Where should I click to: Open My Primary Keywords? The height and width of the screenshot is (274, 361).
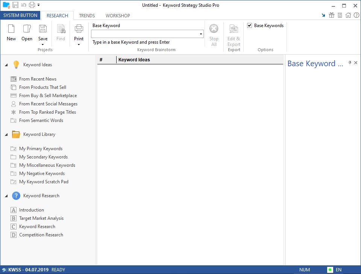click(x=41, y=149)
